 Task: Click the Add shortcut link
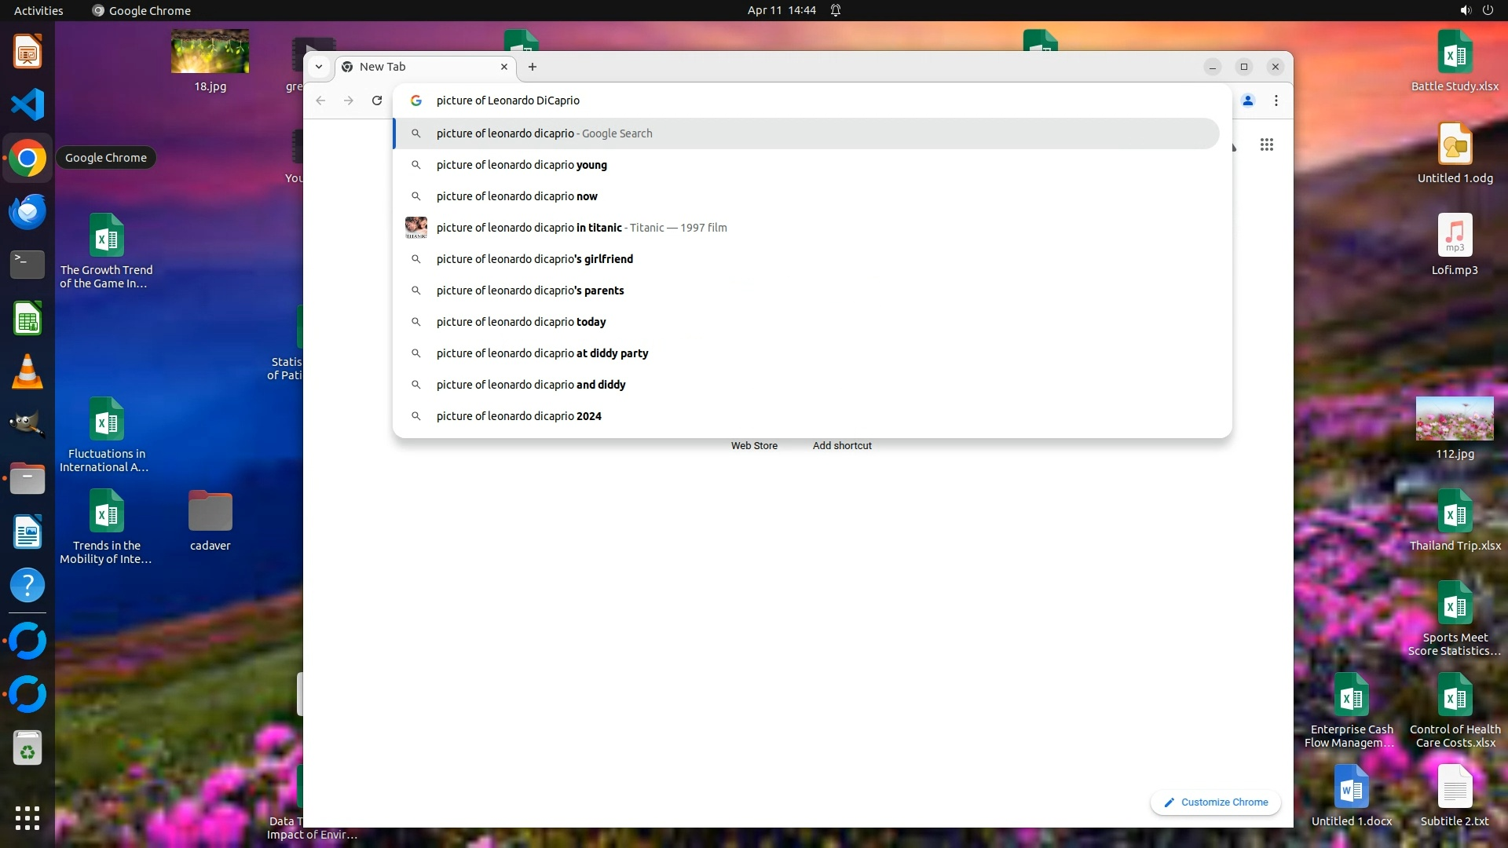842,445
